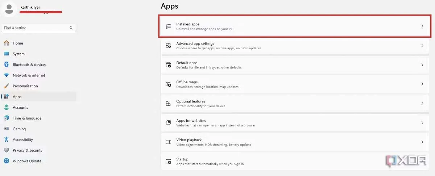435x176 pixels.
Task: Click the Find a setting search box
Action: 36,28
